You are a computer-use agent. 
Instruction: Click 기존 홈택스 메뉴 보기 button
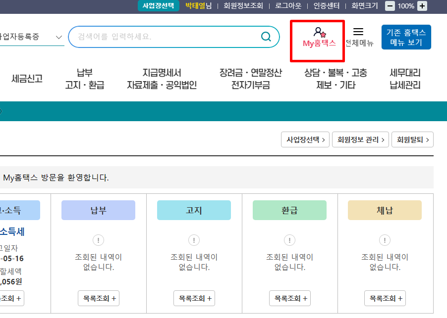406,37
